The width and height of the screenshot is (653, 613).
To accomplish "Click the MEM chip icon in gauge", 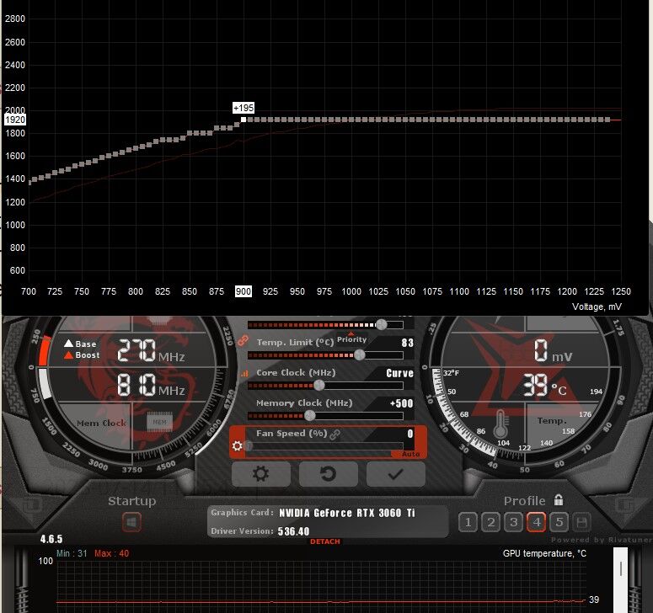I will pos(159,422).
